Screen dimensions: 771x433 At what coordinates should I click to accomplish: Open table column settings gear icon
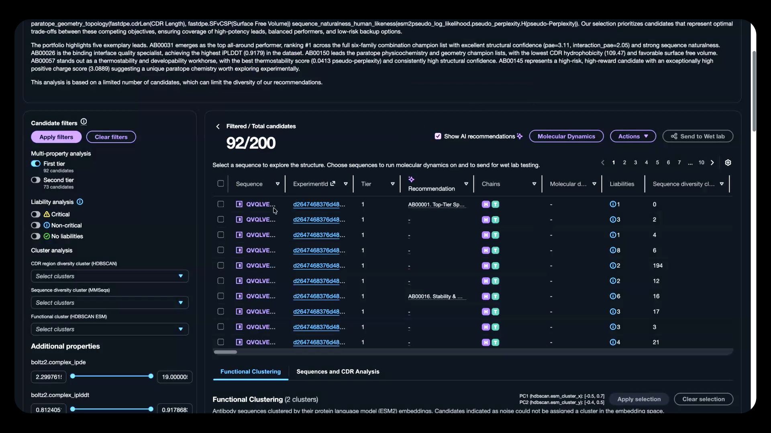tap(728, 163)
